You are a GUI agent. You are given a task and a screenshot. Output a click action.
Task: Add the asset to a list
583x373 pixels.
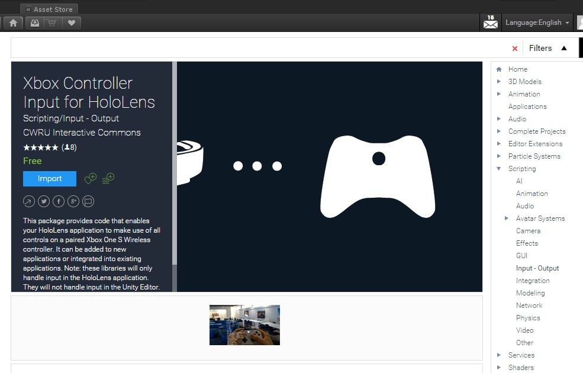108,178
